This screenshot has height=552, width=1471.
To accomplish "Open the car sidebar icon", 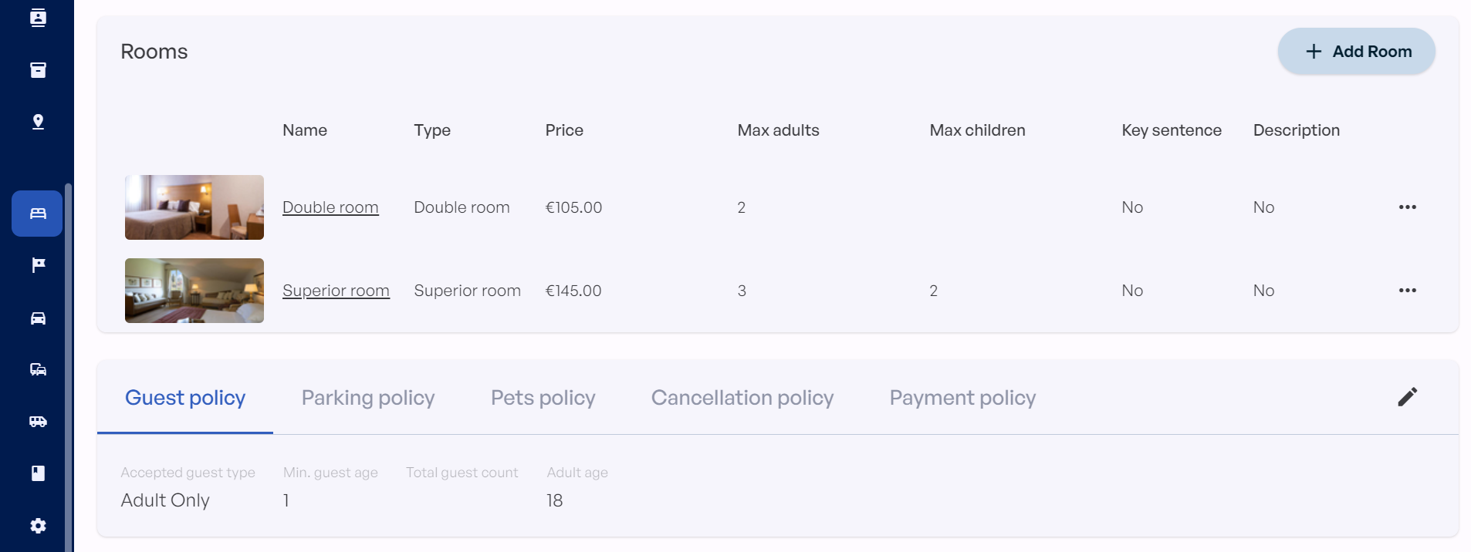I will coord(38,318).
